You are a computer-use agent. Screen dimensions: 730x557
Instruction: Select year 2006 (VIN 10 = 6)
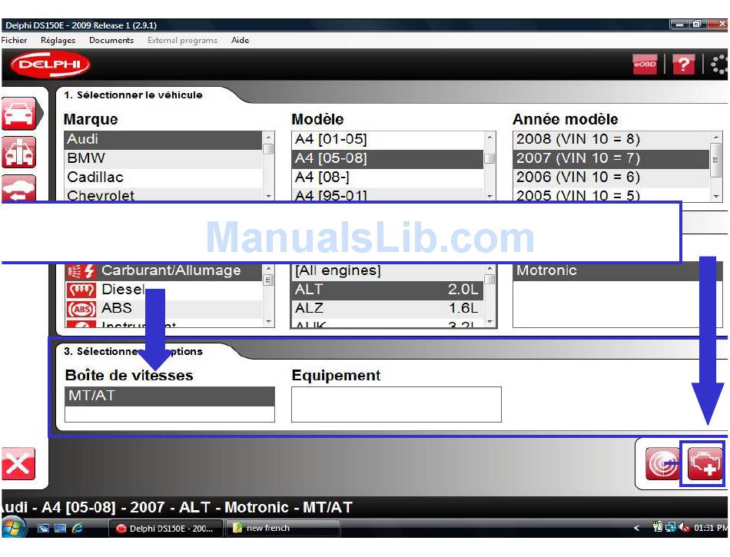(611, 177)
